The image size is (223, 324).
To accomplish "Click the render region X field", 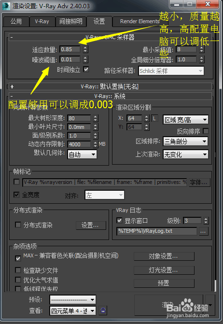I will (135, 118).
